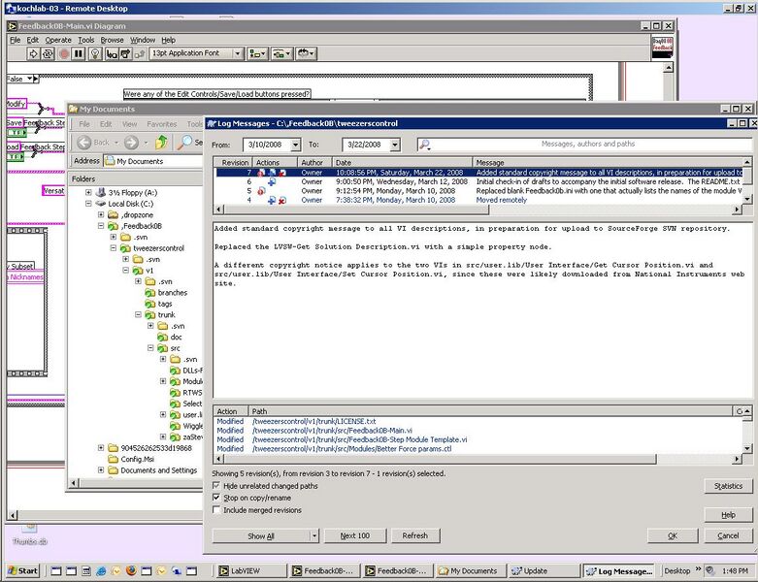
Task: Toggle Hide unrelated changed paths checkbox
Action: pyautogui.click(x=216, y=485)
